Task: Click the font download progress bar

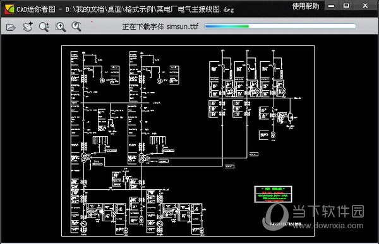Action: tap(280, 26)
